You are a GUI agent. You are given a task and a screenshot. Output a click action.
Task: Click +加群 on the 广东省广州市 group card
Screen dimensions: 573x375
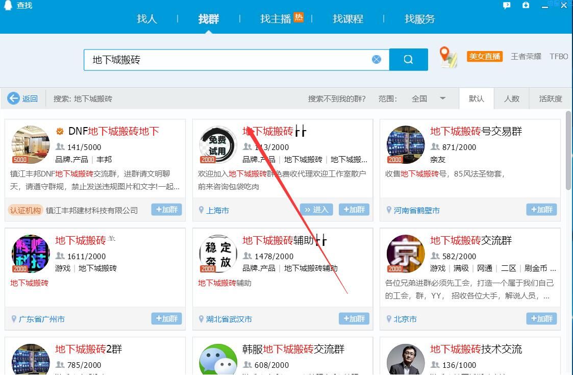(167, 318)
